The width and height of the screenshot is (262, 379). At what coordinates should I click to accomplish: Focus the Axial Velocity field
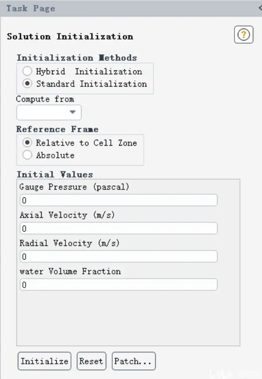click(x=119, y=228)
